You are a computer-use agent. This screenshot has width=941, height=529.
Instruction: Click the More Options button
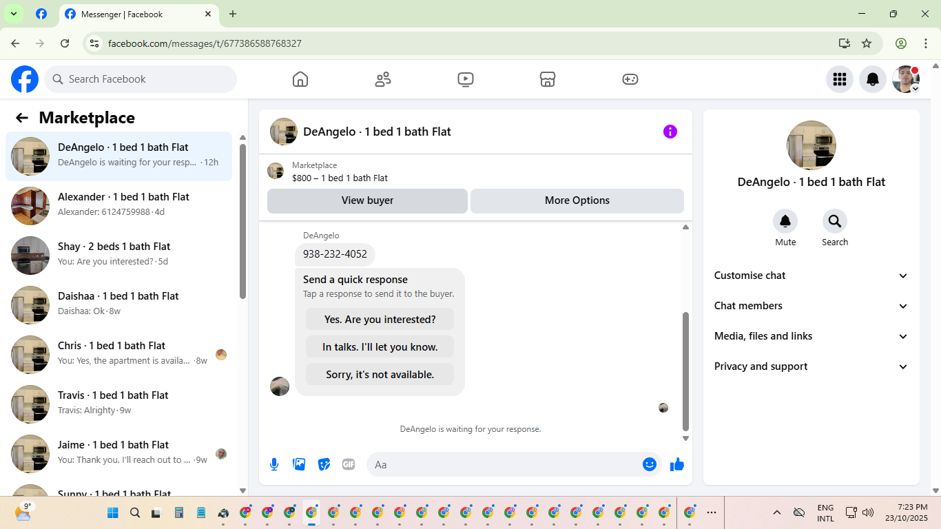pos(577,200)
